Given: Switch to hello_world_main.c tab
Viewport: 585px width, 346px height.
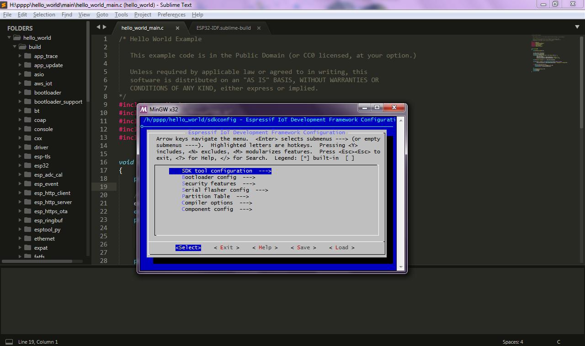Looking at the screenshot, I should 143,28.
